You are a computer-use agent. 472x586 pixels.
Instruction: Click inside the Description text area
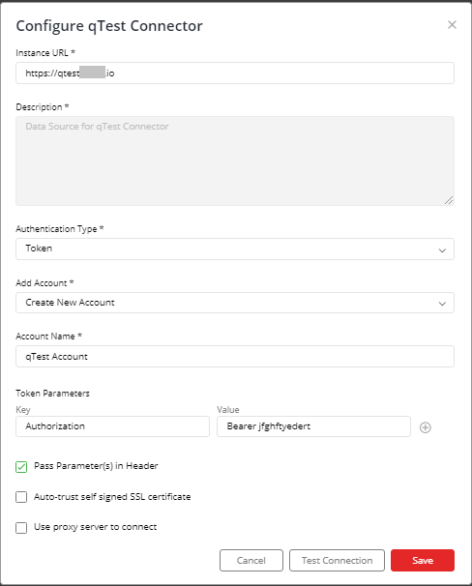235,161
